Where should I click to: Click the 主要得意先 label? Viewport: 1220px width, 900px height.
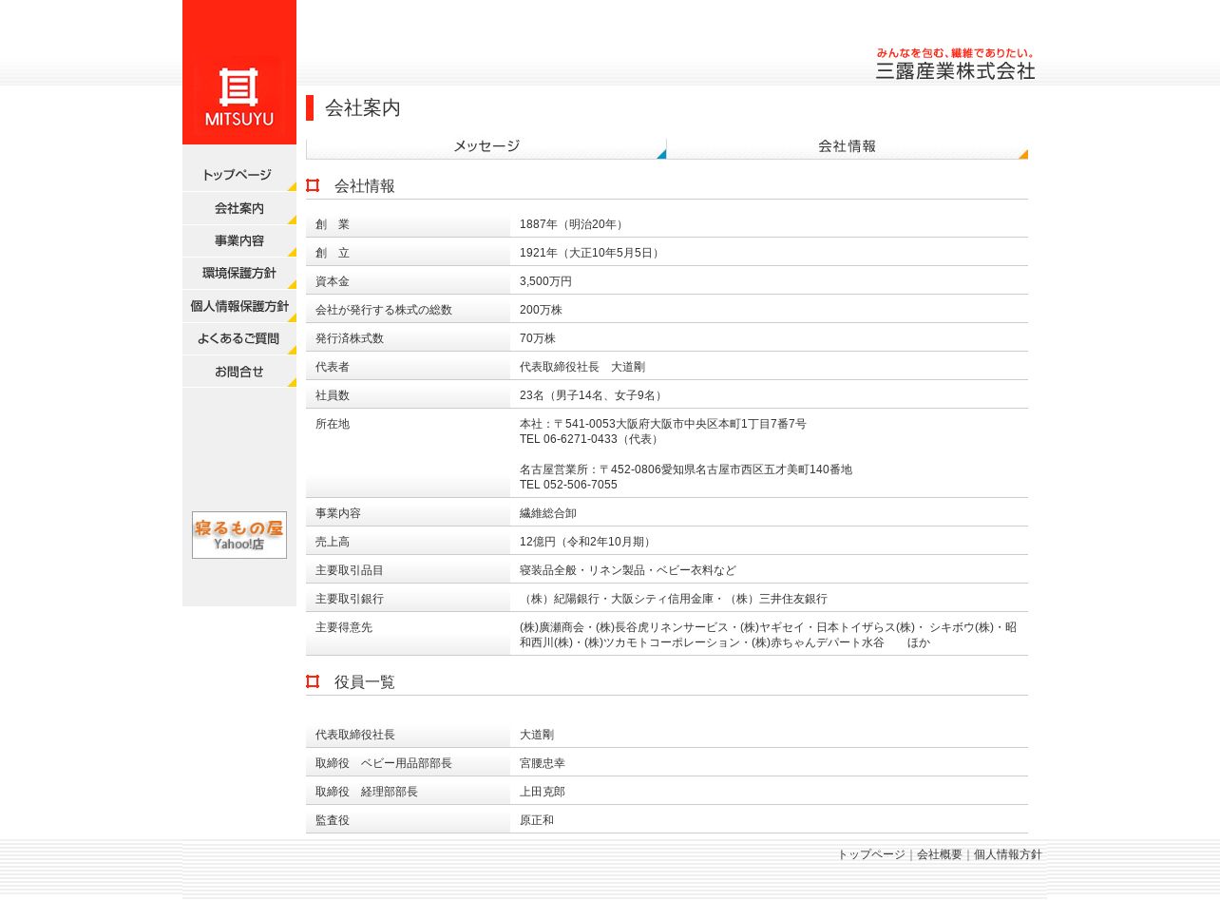(344, 627)
